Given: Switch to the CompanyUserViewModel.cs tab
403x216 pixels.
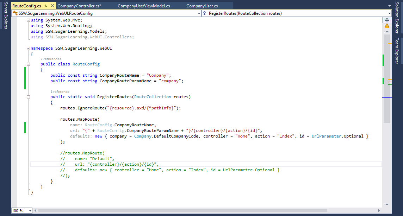Looking at the screenshot, I should [144, 6].
